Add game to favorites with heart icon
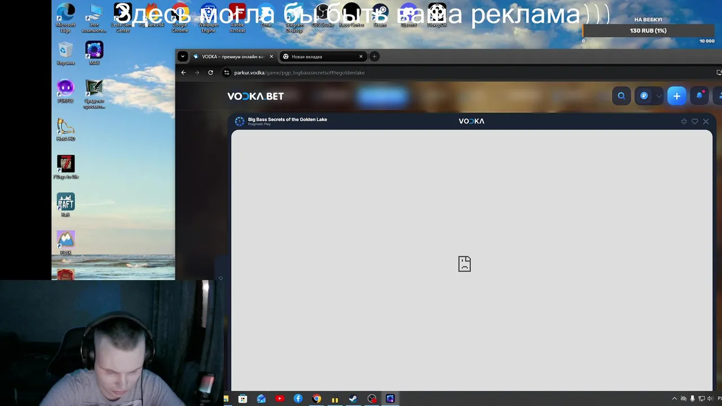Viewport: 722px width, 406px height. tap(695, 121)
